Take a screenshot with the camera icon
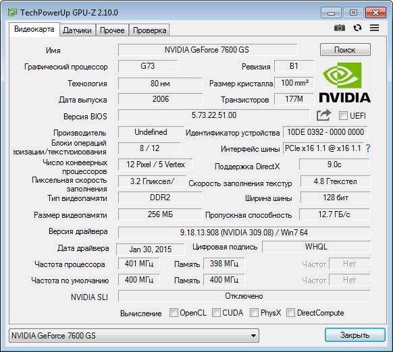This screenshot has height=352, width=393. [x=340, y=28]
